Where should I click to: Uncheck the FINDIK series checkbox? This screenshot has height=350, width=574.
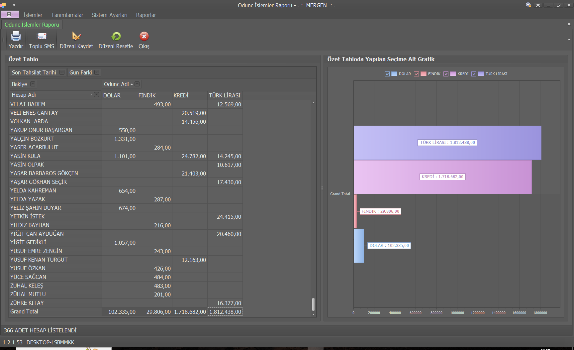pyautogui.click(x=416, y=74)
